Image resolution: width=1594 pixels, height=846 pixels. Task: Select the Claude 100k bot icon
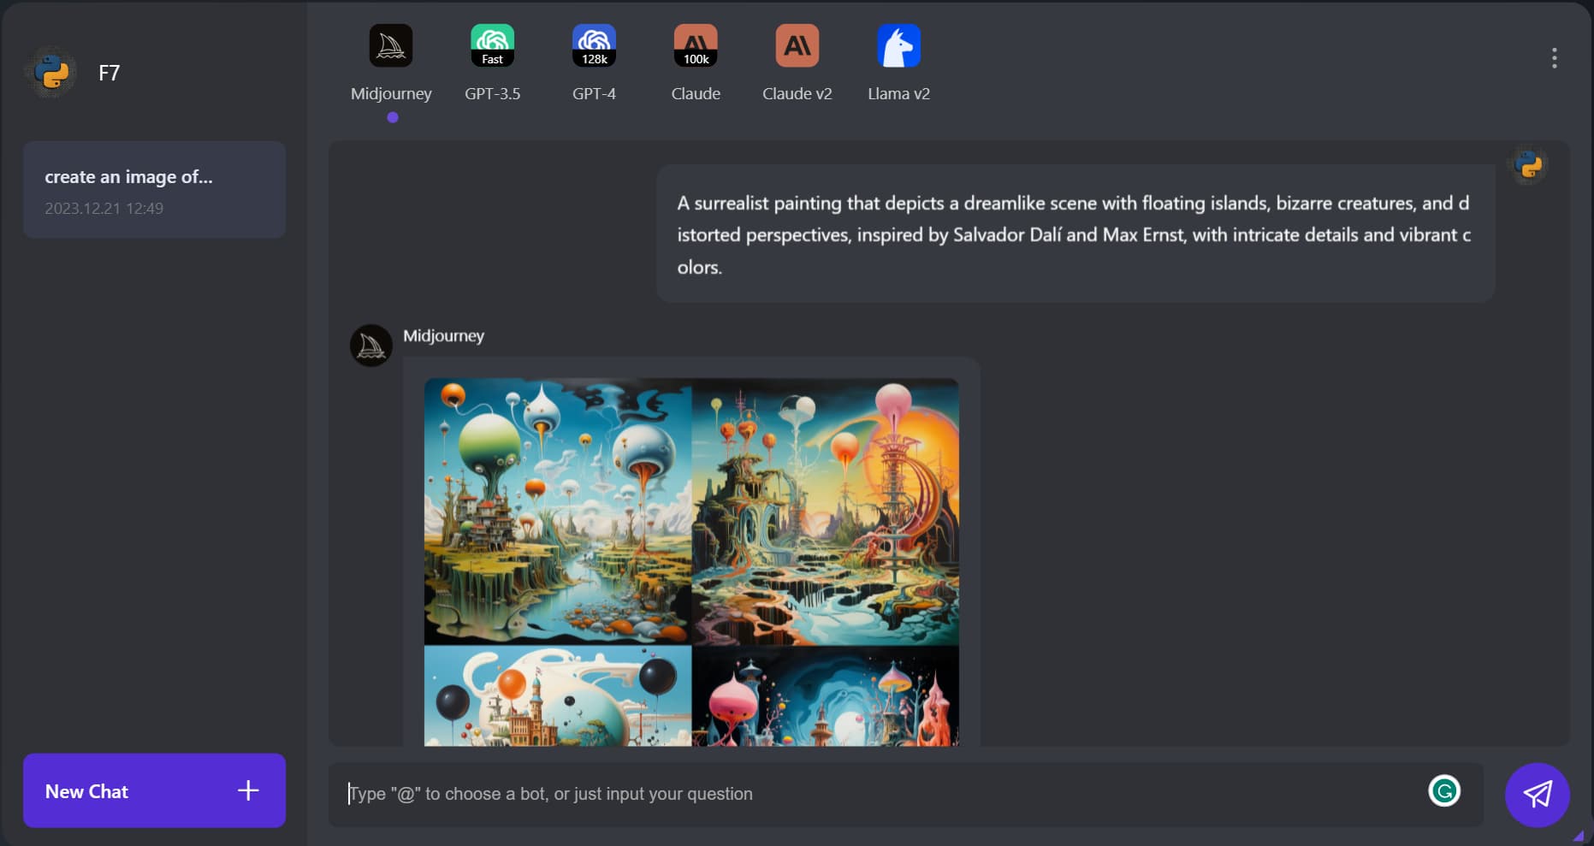696,45
